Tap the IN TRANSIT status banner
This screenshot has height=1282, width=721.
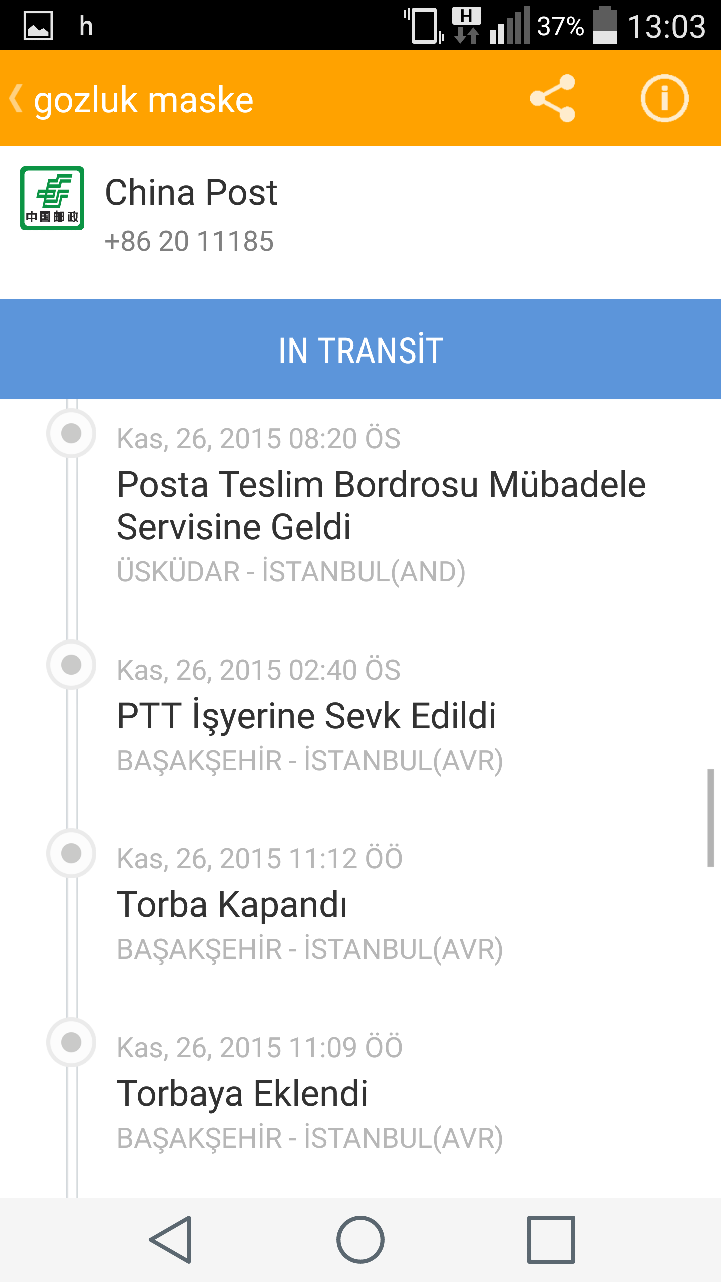click(x=360, y=349)
